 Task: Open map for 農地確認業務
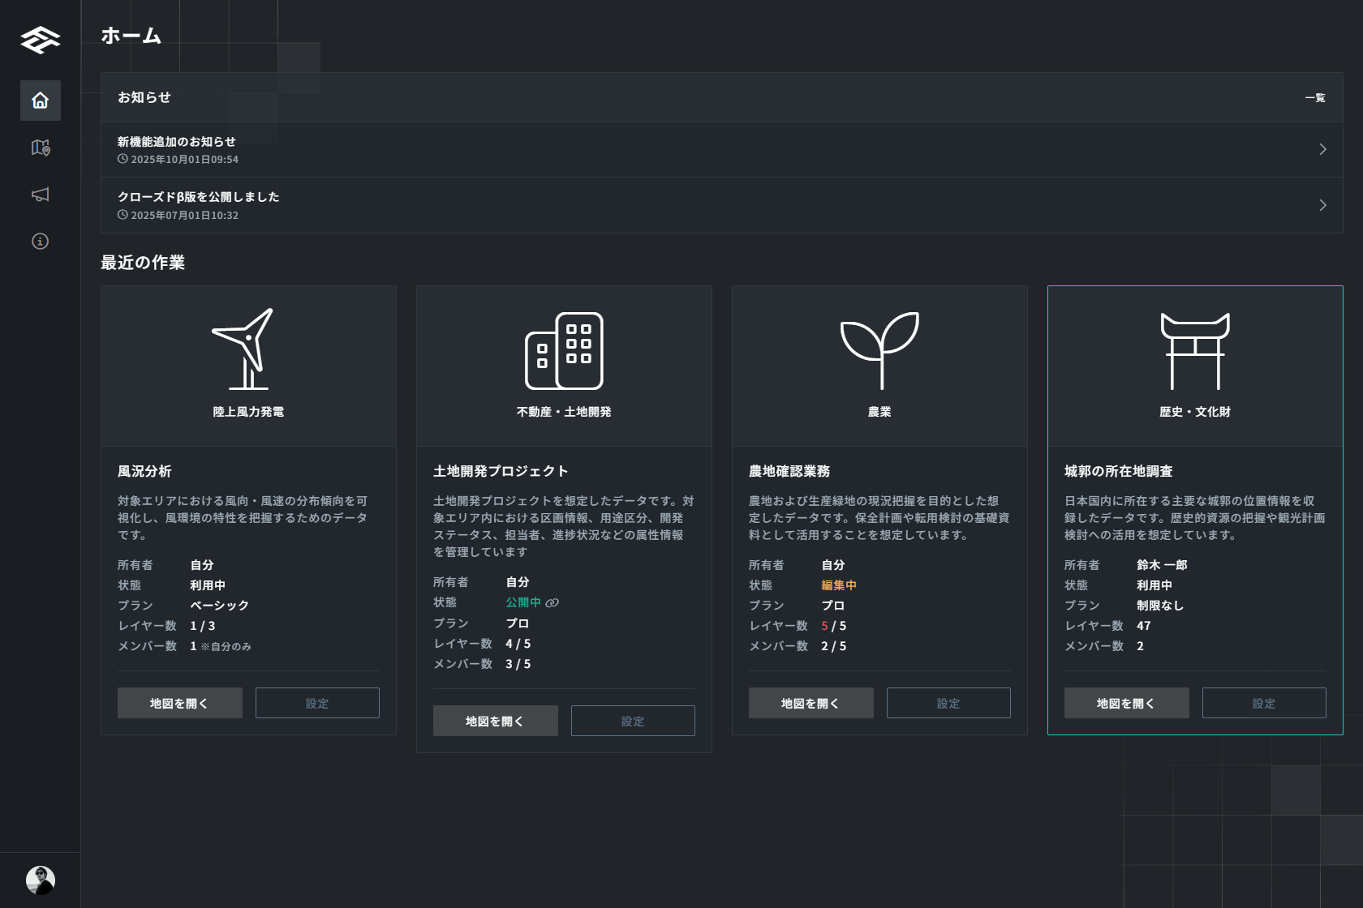coord(810,703)
